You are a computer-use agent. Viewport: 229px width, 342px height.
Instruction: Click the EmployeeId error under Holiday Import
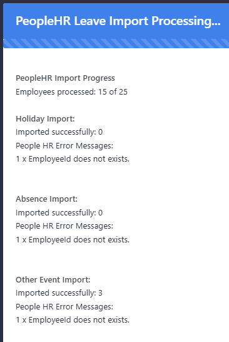(73, 159)
